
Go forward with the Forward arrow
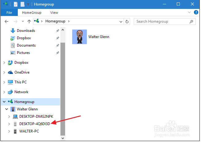pos(16,21)
